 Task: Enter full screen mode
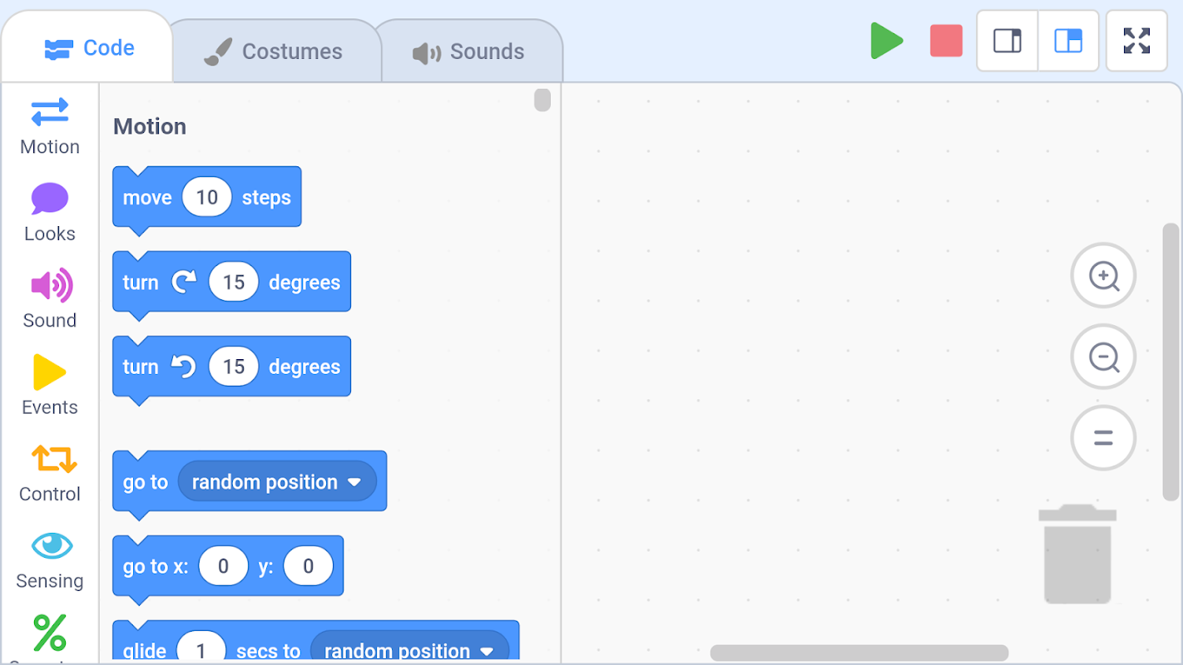(x=1136, y=41)
